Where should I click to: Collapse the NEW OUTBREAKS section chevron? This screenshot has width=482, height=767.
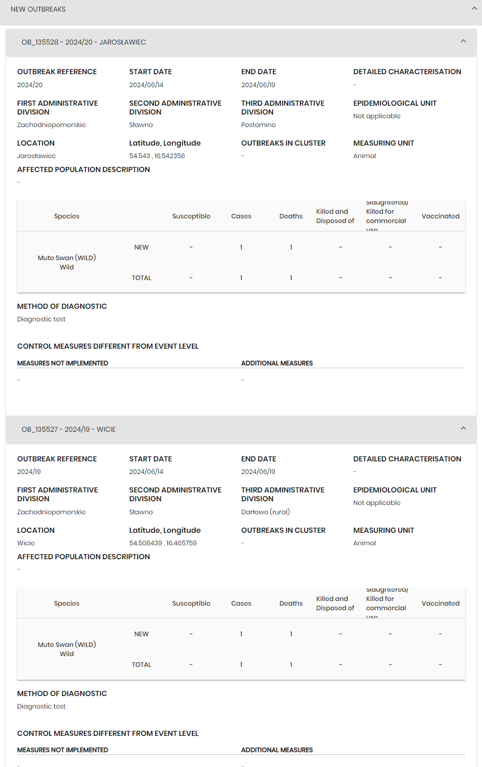tap(474, 8)
